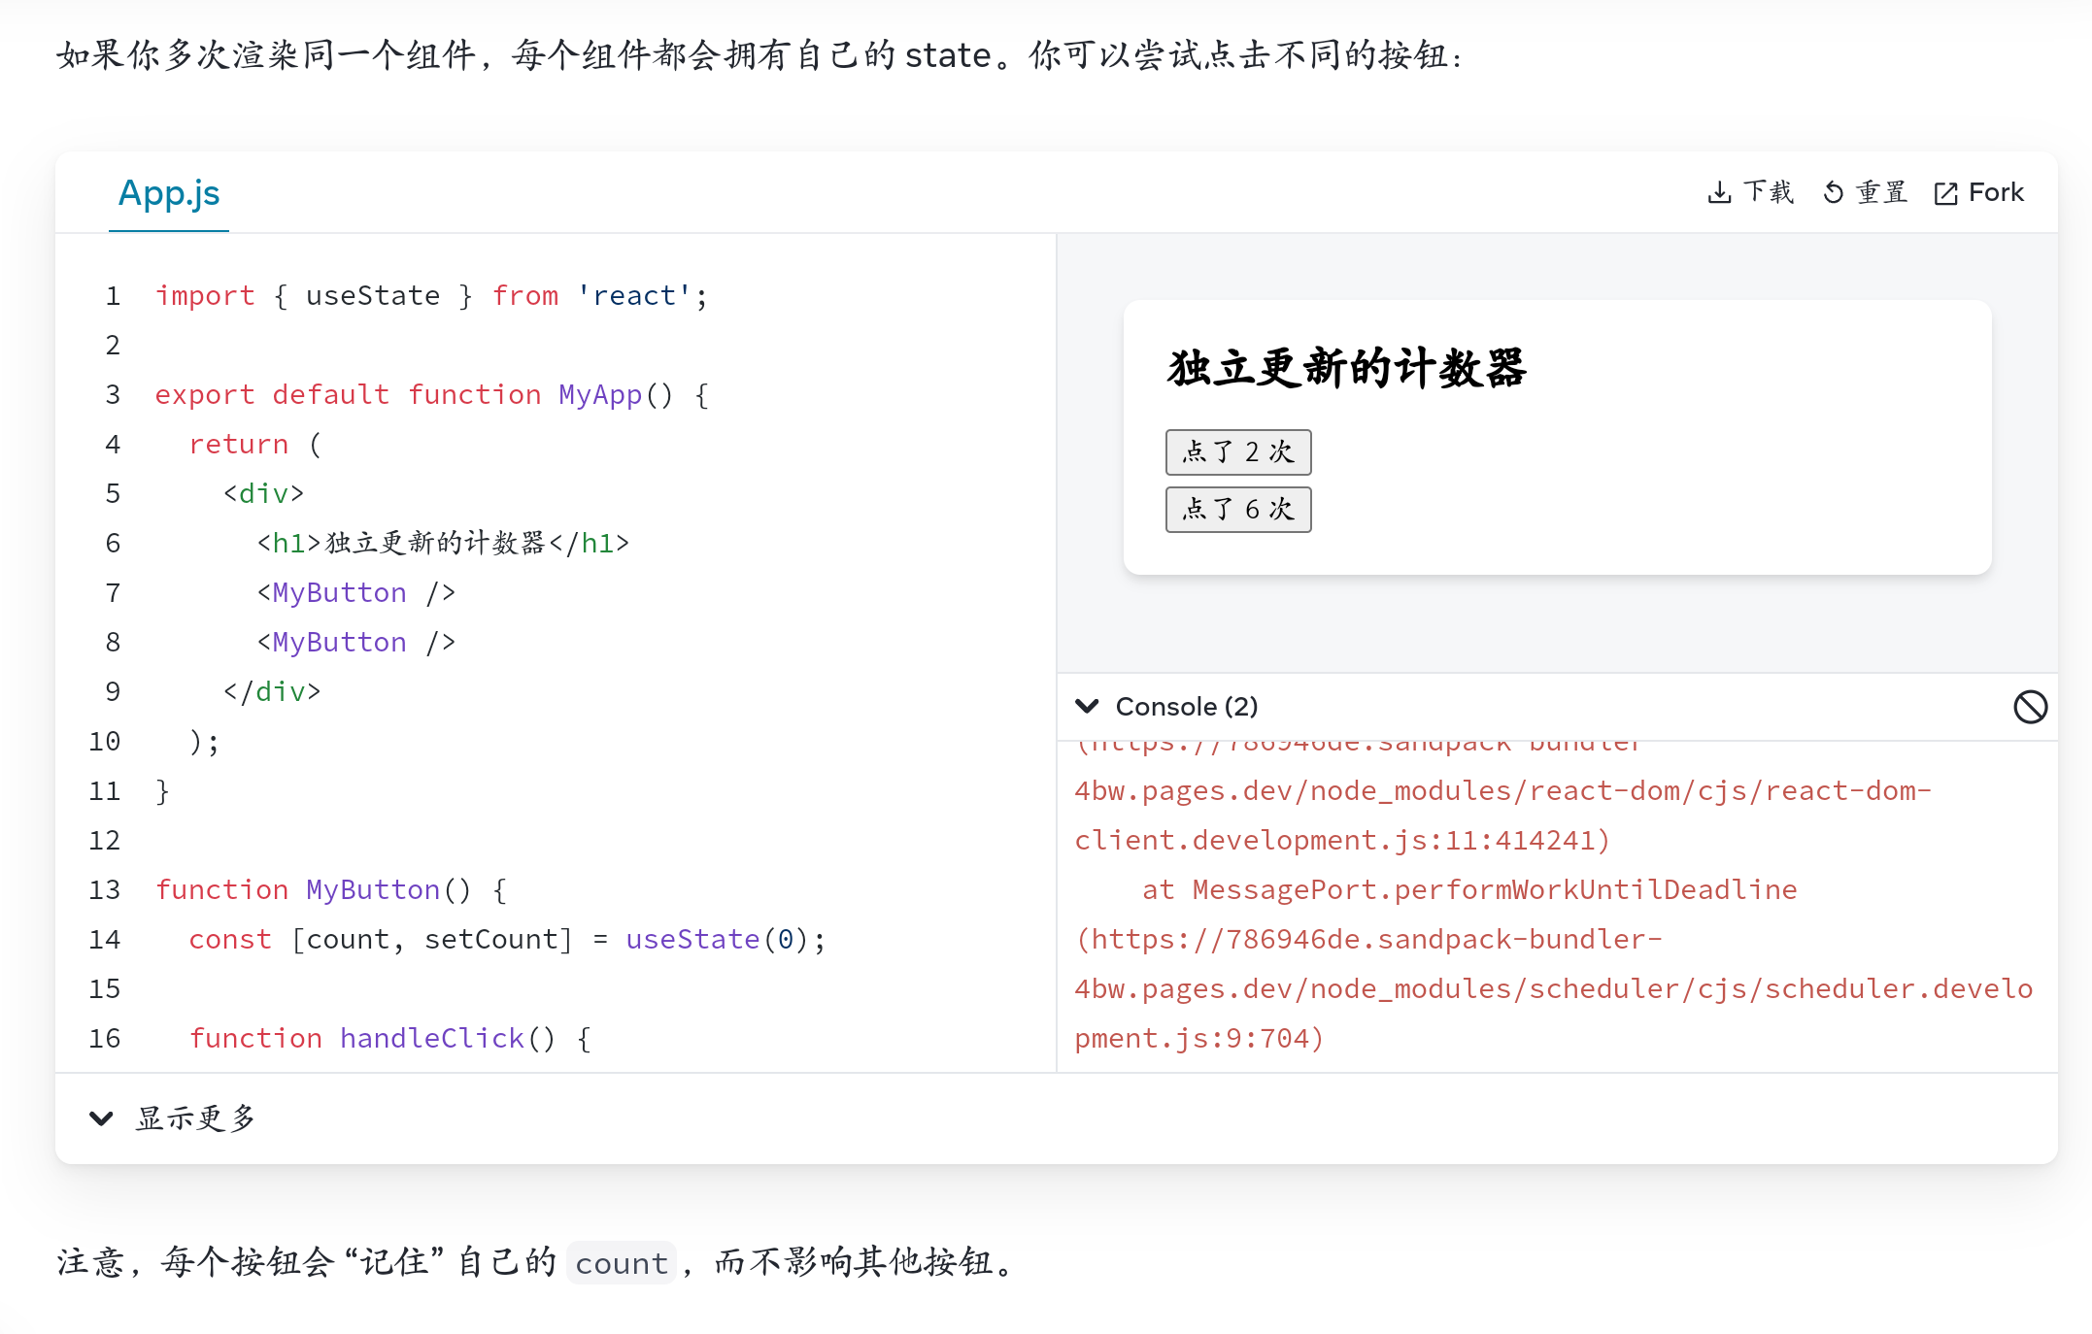Click the 重置 text label
Image resolution: width=2092 pixels, height=1334 pixels.
(1881, 192)
